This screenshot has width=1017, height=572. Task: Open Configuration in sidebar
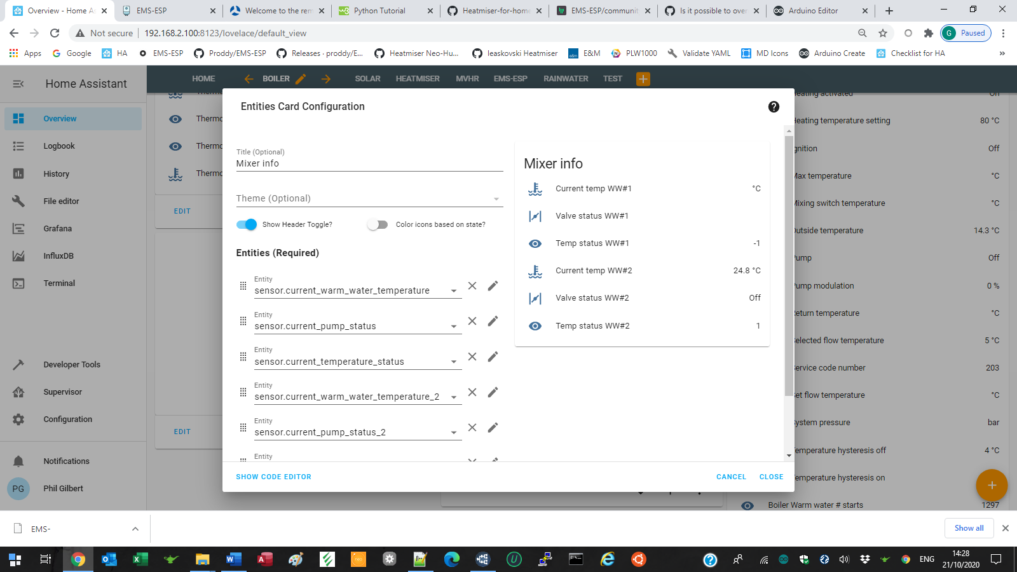click(73, 419)
